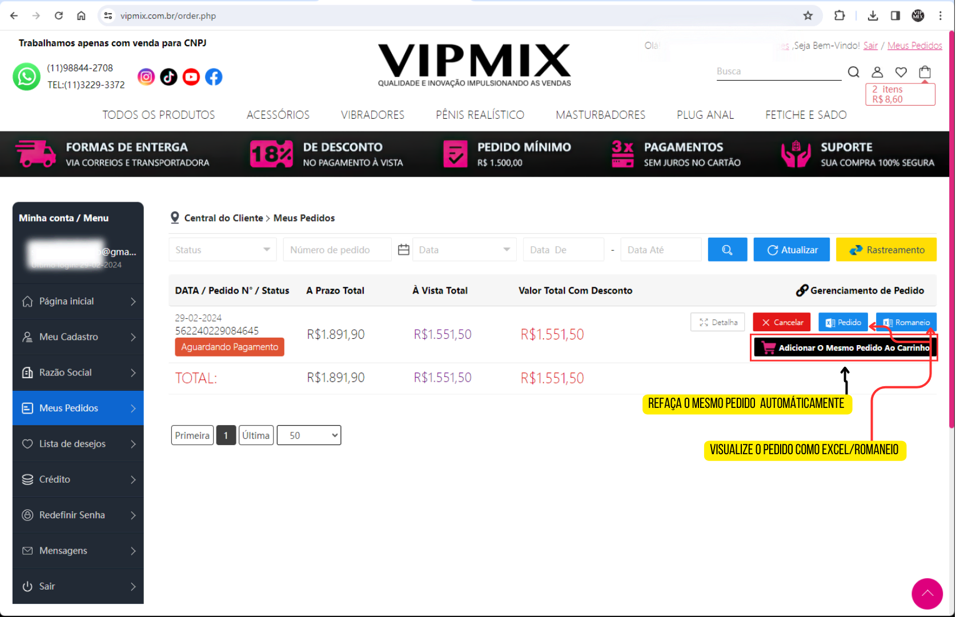Expand Crédito chevron in sidebar

(133, 479)
